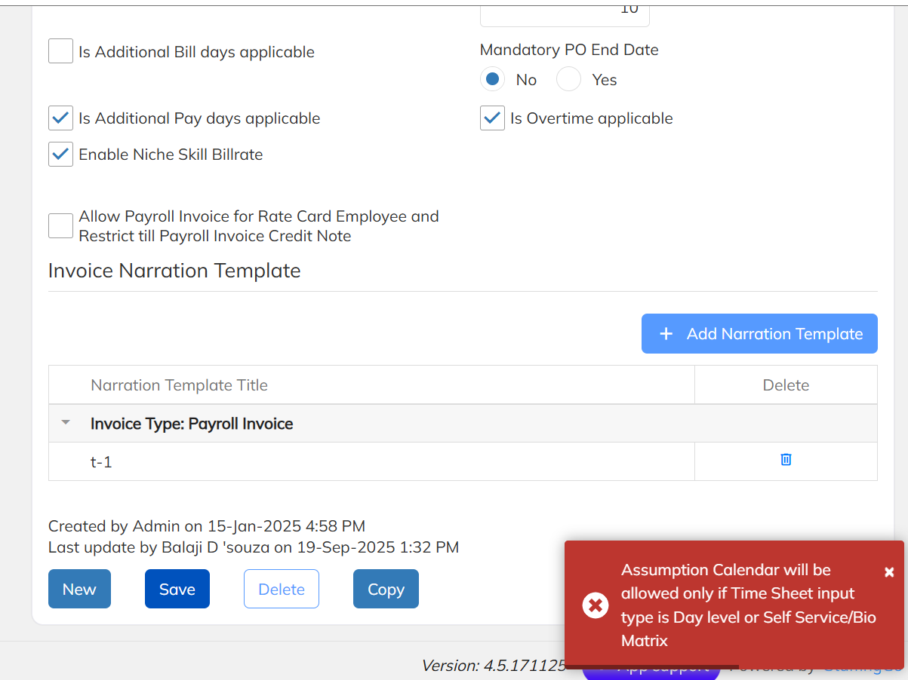Uncheck Is Overtime applicable
This screenshot has width=908, height=680.
(492, 118)
